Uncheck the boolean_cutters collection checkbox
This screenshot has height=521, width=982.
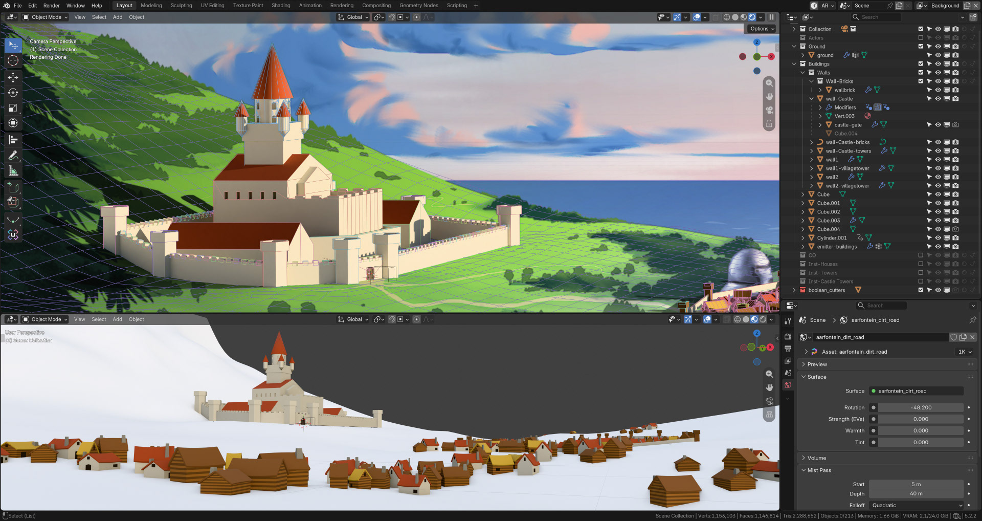click(x=921, y=290)
